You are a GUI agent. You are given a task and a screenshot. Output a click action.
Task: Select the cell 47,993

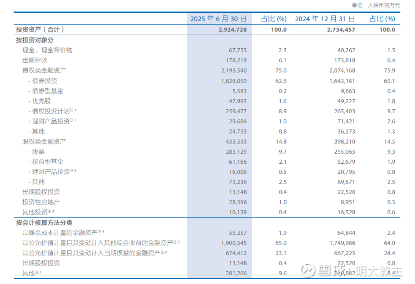[238, 101]
